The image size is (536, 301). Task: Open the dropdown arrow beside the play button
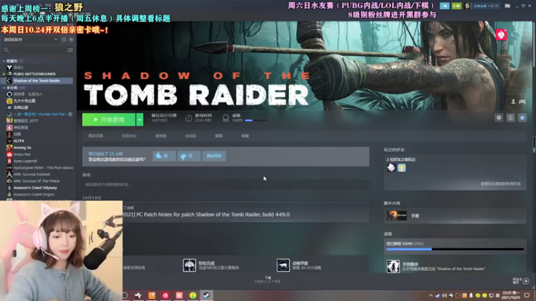(139, 120)
